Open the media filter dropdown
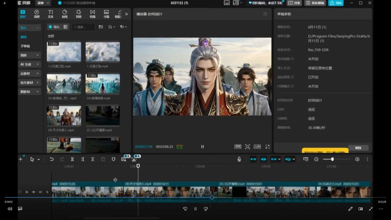The height and width of the screenshot is (220, 391). [123, 27]
